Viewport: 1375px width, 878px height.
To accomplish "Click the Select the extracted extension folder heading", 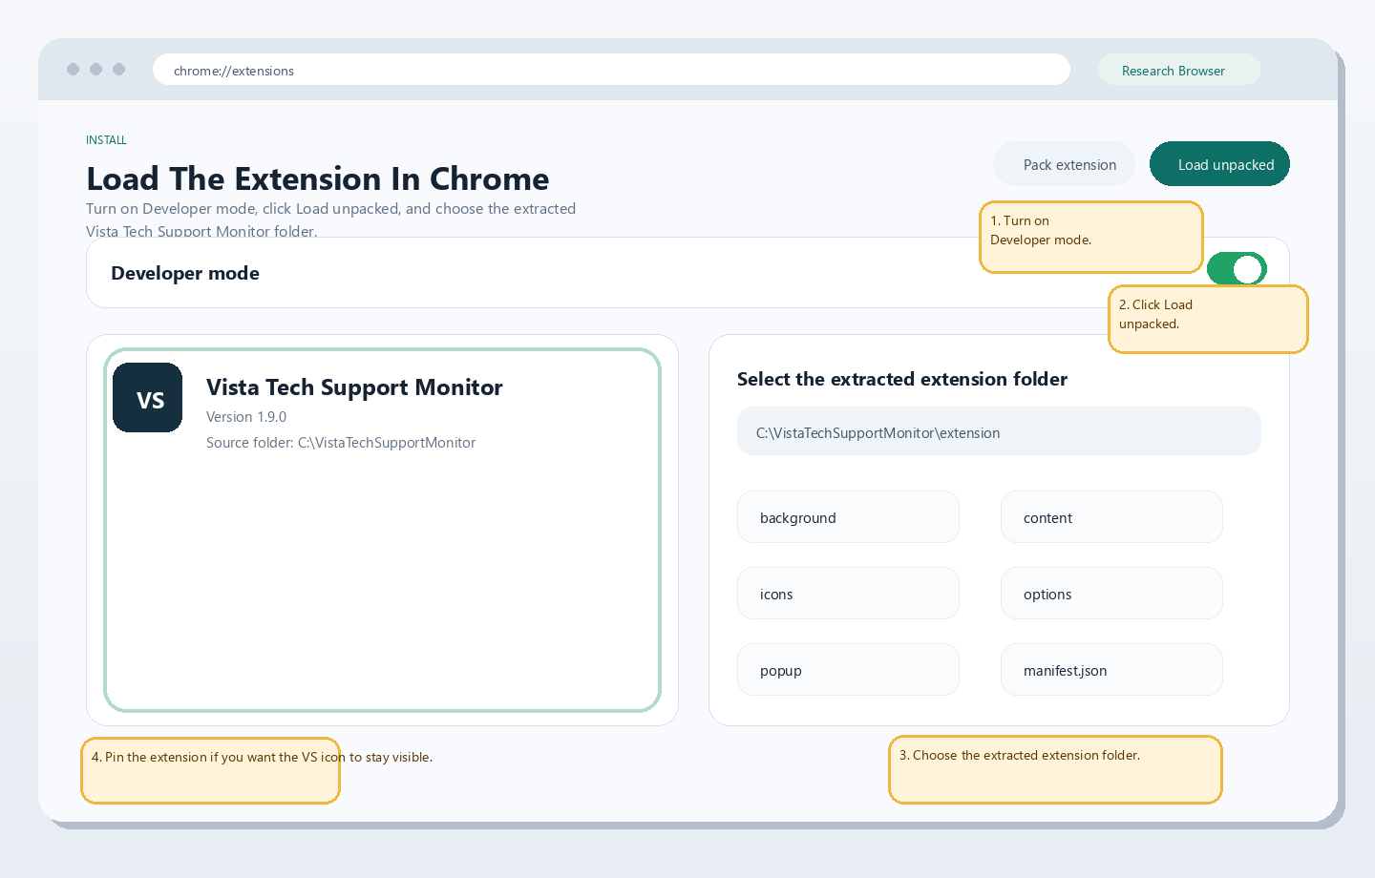I will pos(902,379).
